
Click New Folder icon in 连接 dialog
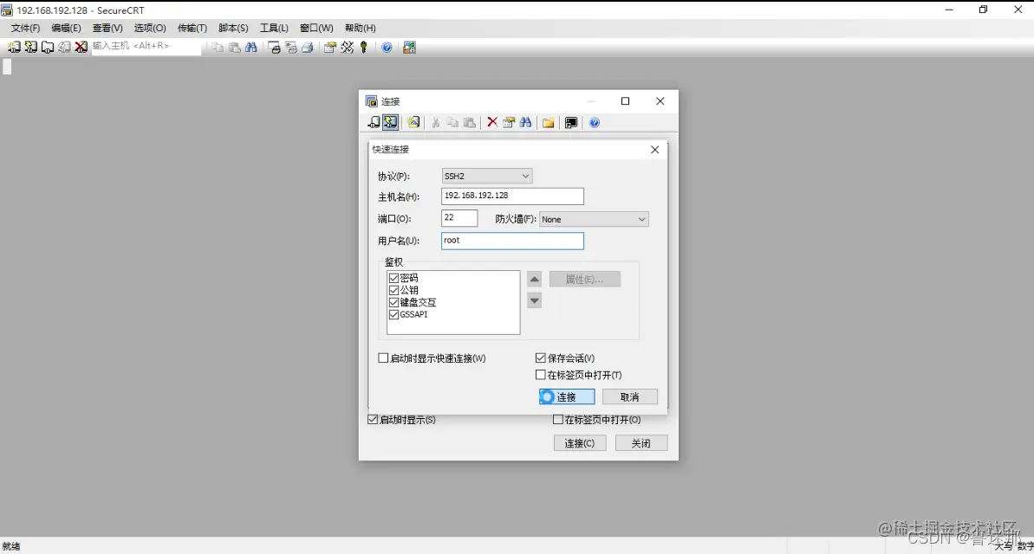coord(548,123)
